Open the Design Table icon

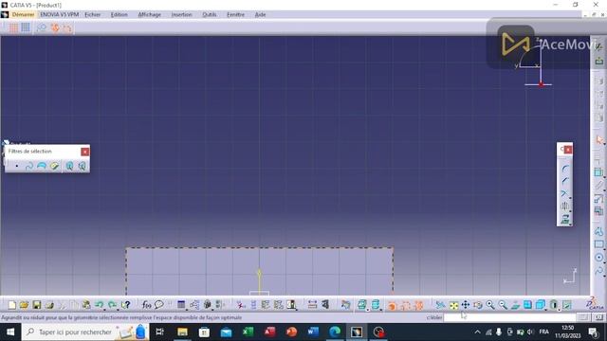(181, 305)
